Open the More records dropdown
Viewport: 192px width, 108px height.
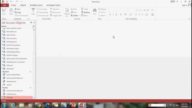point(85,16)
